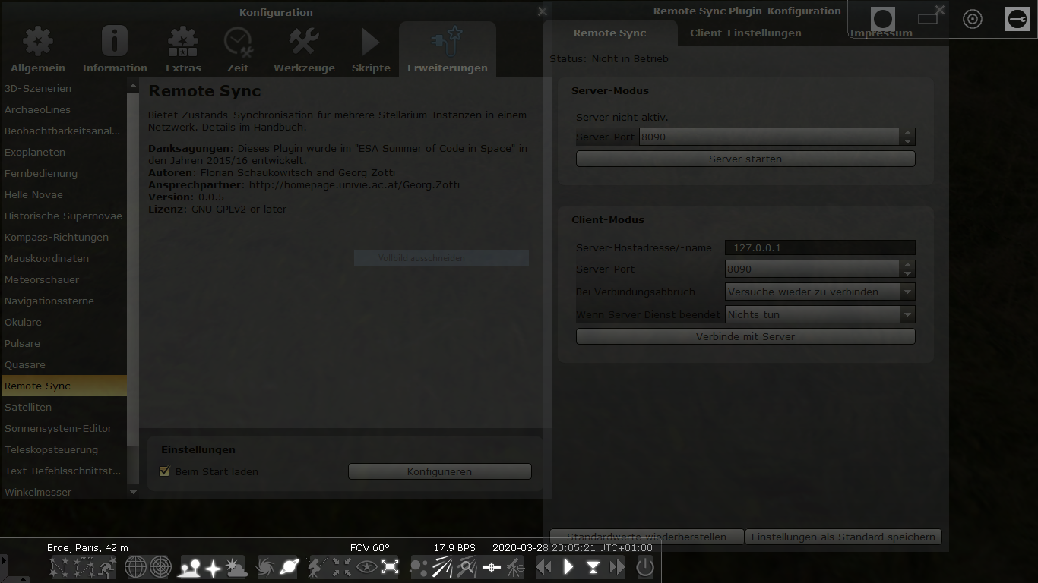Open 'Bei Verbindungsabbruch' dropdown
Image resolution: width=1038 pixels, height=583 pixels.
[x=820, y=291]
